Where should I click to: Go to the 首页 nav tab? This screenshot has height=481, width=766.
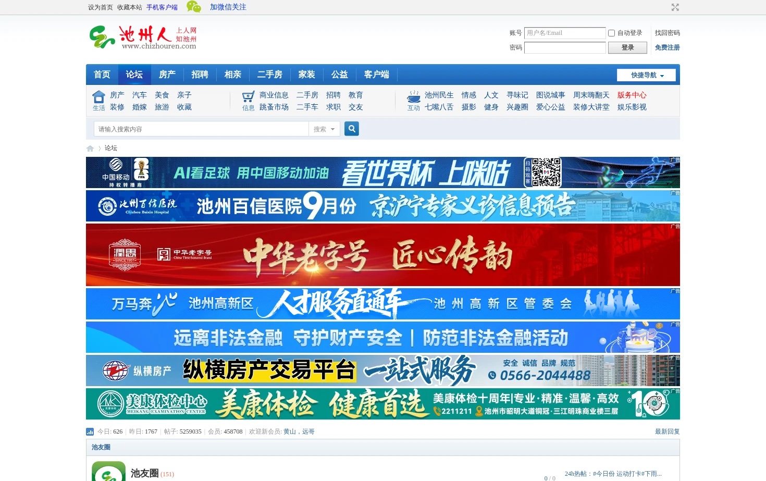click(102, 75)
